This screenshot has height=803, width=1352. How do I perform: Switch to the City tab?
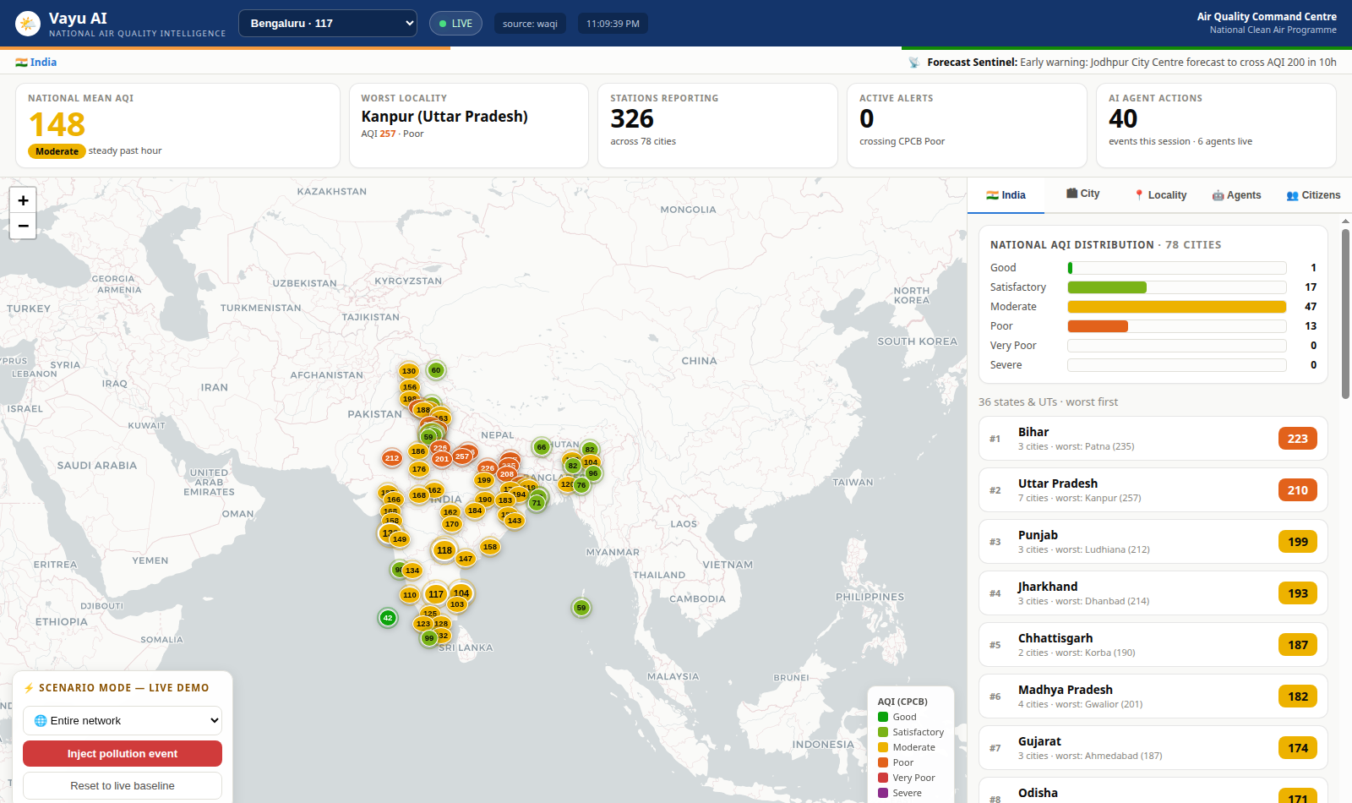1082,194
